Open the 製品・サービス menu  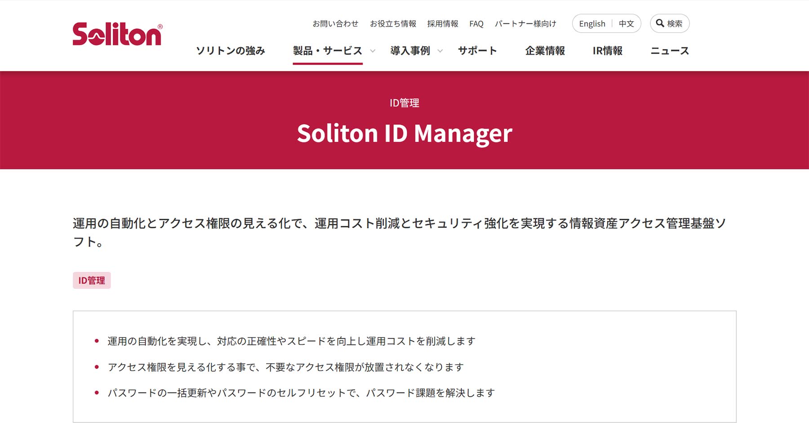click(328, 51)
